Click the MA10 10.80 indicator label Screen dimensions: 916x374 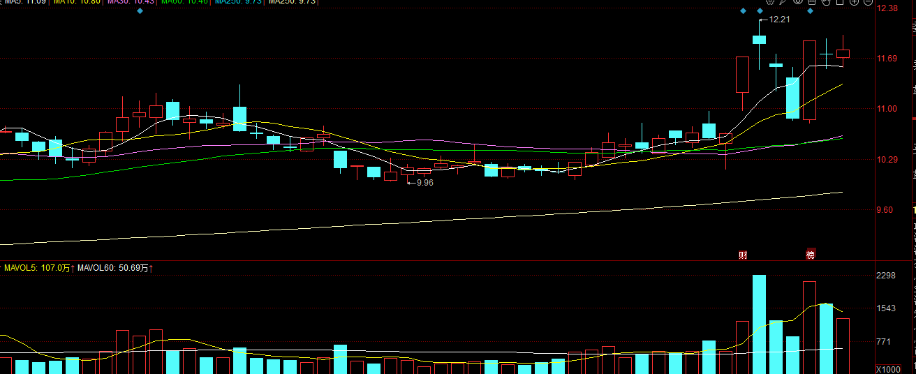(x=77, y=2)
